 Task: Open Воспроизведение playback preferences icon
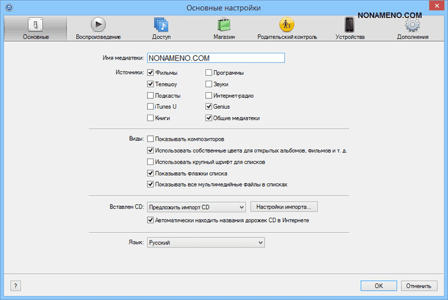point(98,25)
